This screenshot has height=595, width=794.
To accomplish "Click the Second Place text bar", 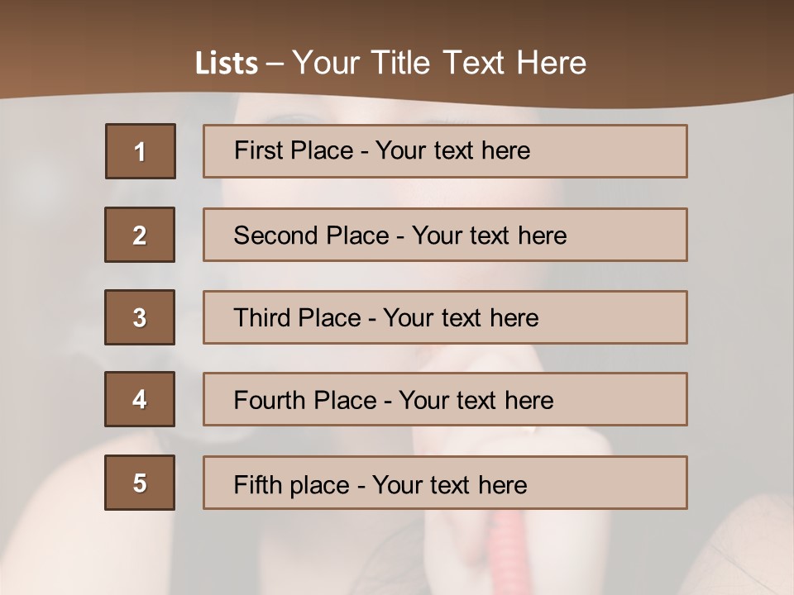I will click(445, 235).
